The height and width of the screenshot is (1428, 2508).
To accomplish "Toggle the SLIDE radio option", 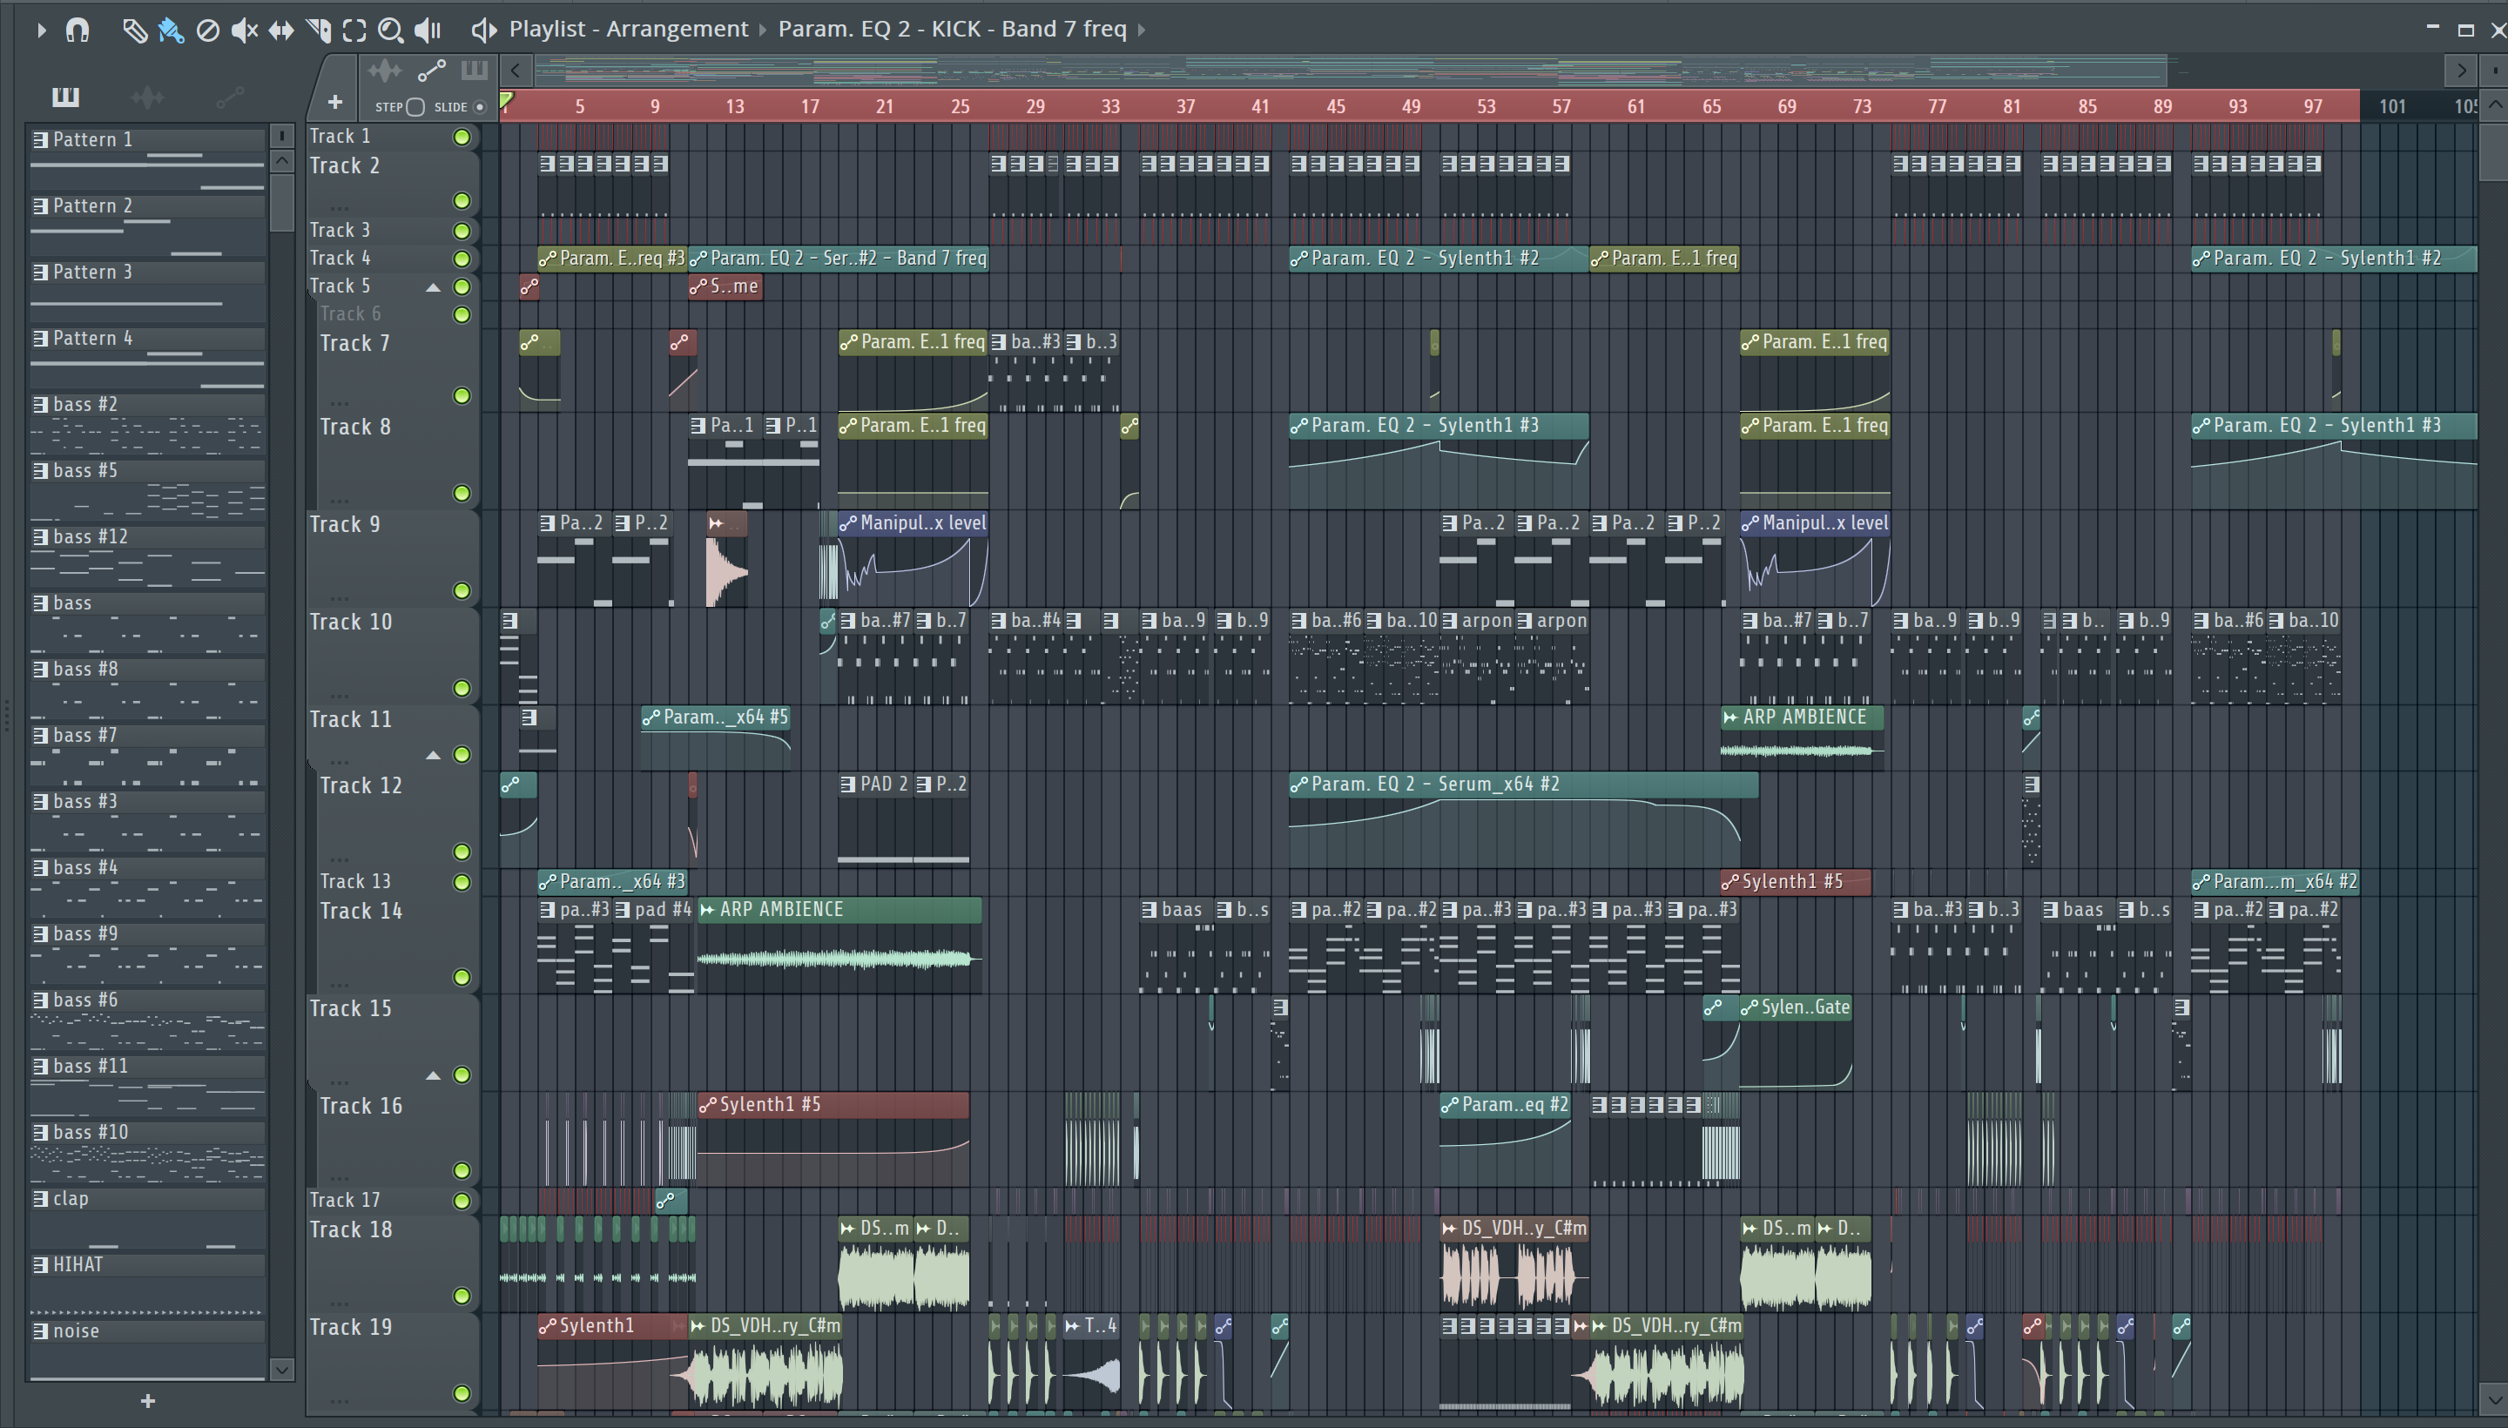I will (480, 107).
